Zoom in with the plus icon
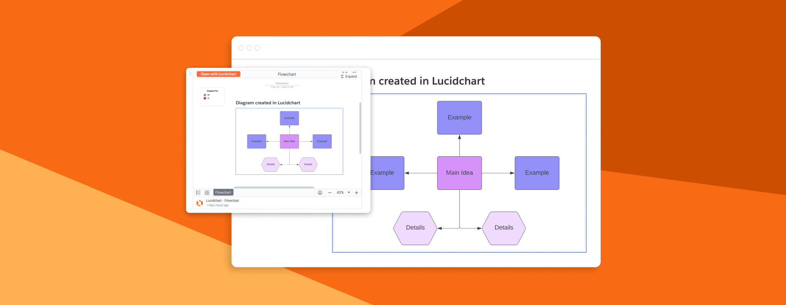Screen dimensions: 786x305 click(x=356, y=193)
